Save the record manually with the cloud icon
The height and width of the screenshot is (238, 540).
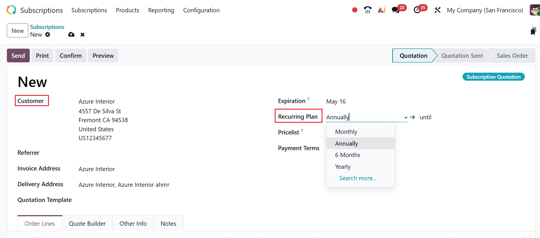coord(71,35)
